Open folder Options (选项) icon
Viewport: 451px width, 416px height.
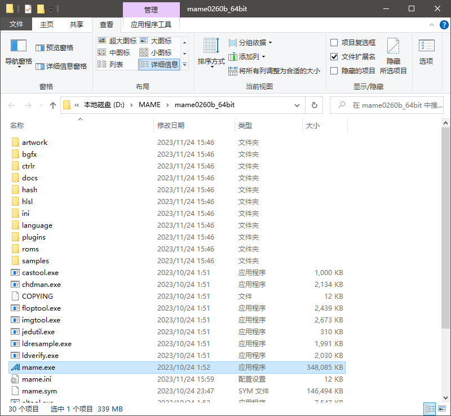[x=426, y=46]
